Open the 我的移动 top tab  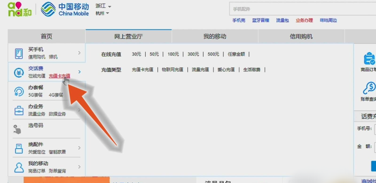(x=215, y=37)
